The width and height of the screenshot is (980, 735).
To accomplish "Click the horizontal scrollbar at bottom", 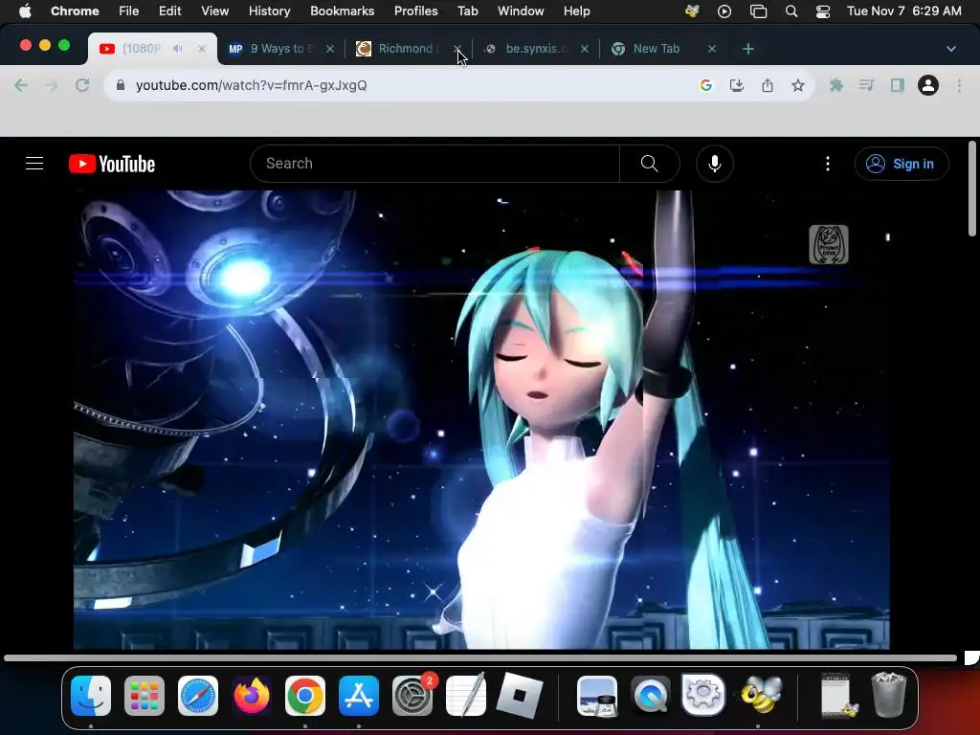I will (x=480, y=657).
